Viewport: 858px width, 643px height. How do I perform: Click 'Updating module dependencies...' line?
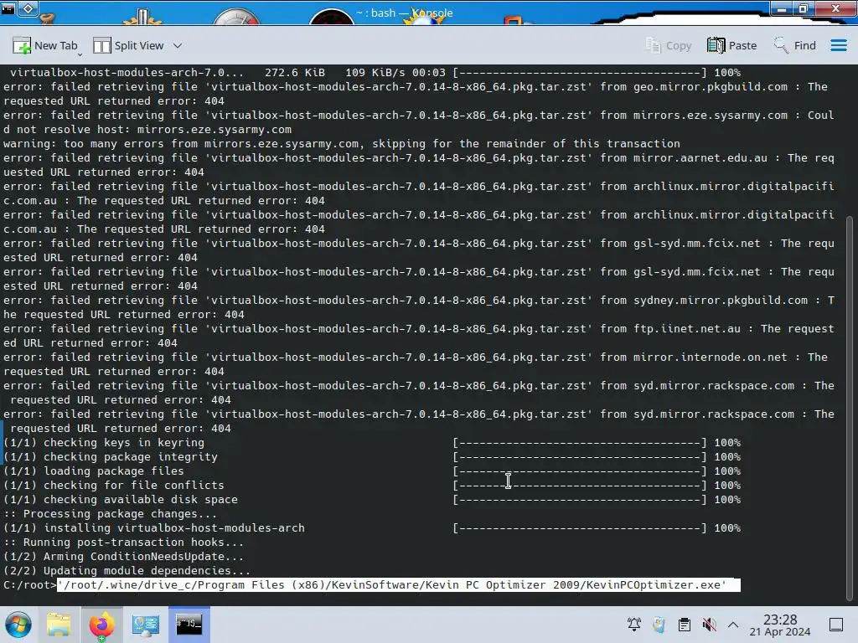point(127,570)
